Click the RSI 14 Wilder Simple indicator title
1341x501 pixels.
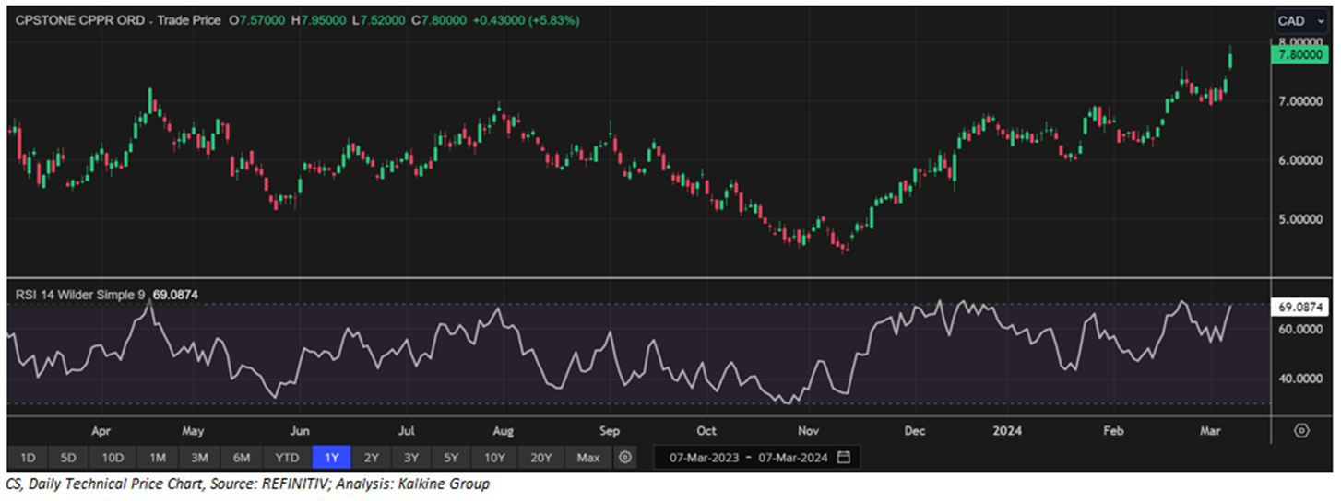pos(80,295)
